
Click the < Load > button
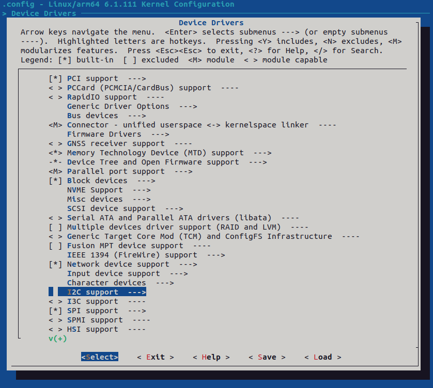point(323,357)
